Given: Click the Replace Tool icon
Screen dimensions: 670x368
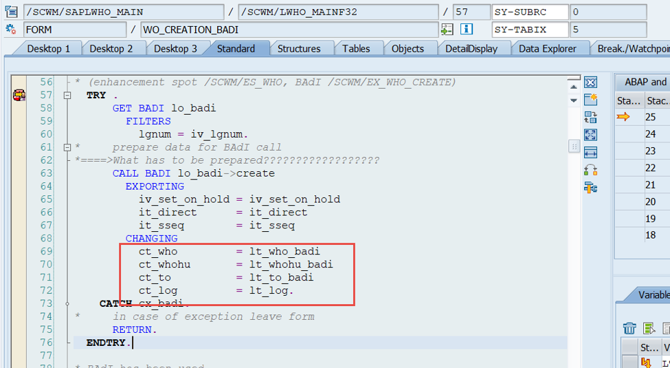Looking at the screenshot, I should (x=590, y=117).
